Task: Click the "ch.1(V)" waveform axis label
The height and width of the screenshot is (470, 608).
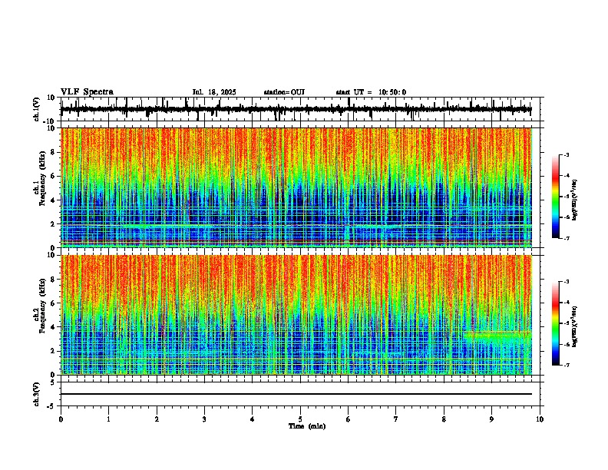Action: click(x=37, y=109)
